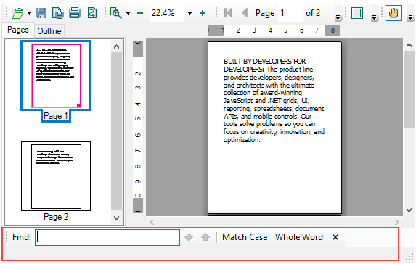This screenshot has width=416, height=264.
Task: Open a file with the folder icon
Action: click(17, 13)
